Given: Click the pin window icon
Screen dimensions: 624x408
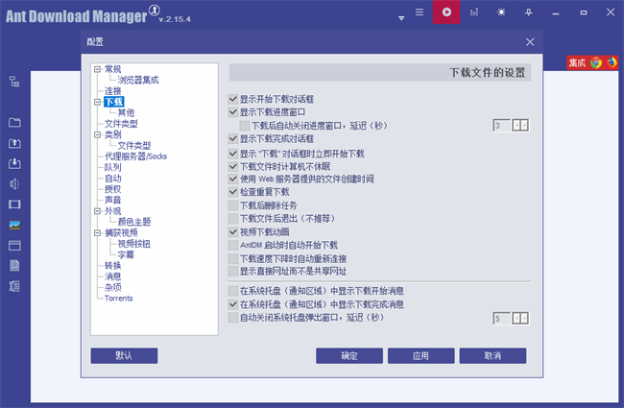Looking at the screenshot, I should point(527,12).
